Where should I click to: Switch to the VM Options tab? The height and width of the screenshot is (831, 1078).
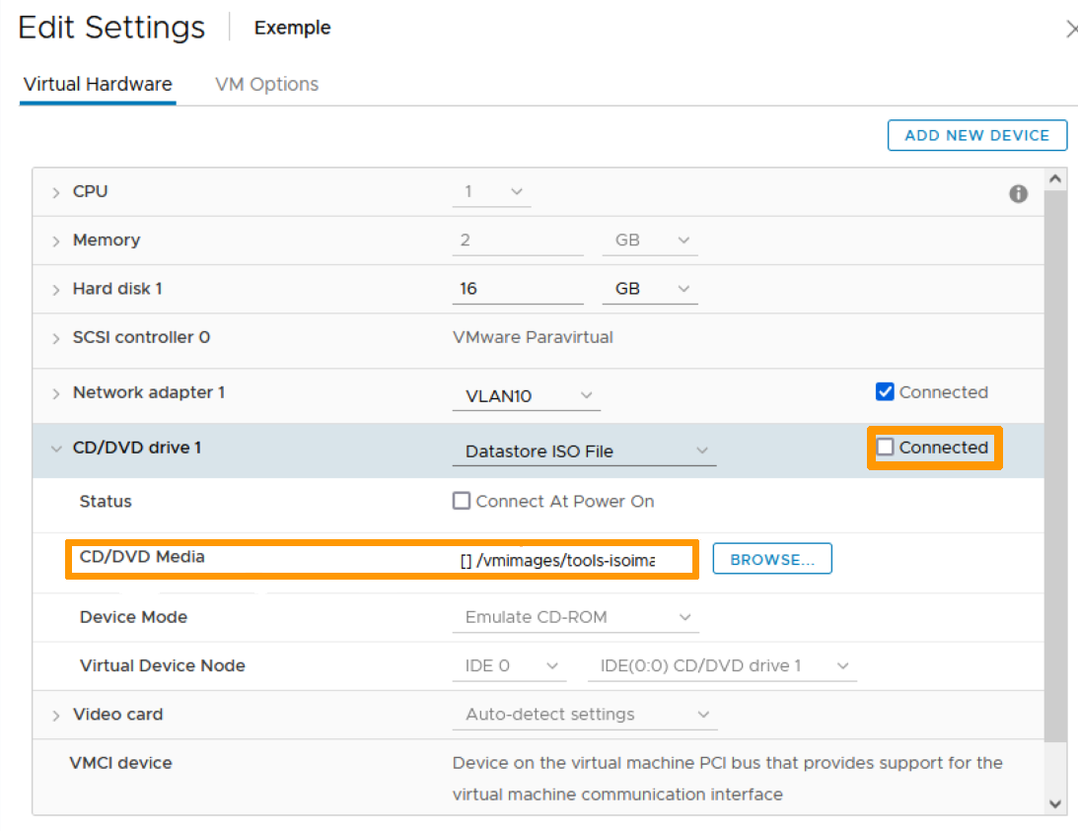click(266, 84)
